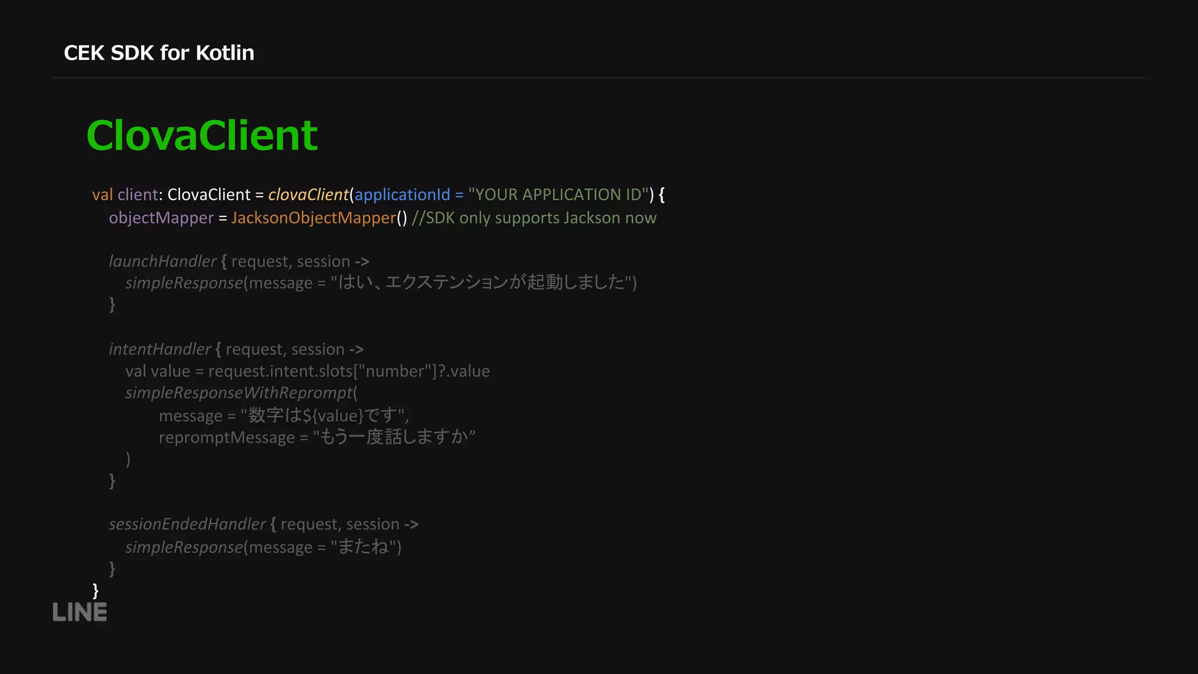Screen dimensions: 1198x674
Task: Click the 'エクステンションが起動しました' message string
Action: (481, 283)
